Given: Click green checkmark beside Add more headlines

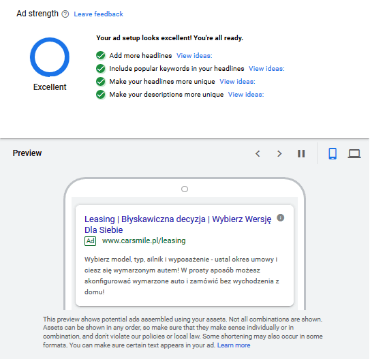Looking at the screenshot, I should coord(101,55).
